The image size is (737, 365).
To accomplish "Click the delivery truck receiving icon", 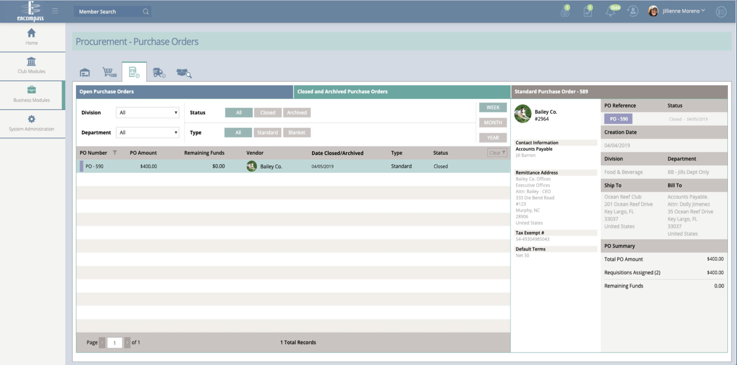I will coord(159,73).
